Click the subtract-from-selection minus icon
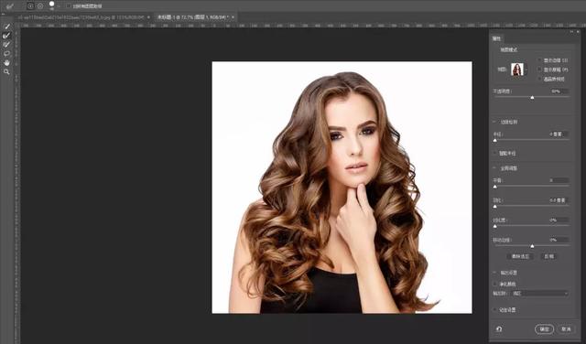This screenshot has width=586, height=344. click(40, 6)
